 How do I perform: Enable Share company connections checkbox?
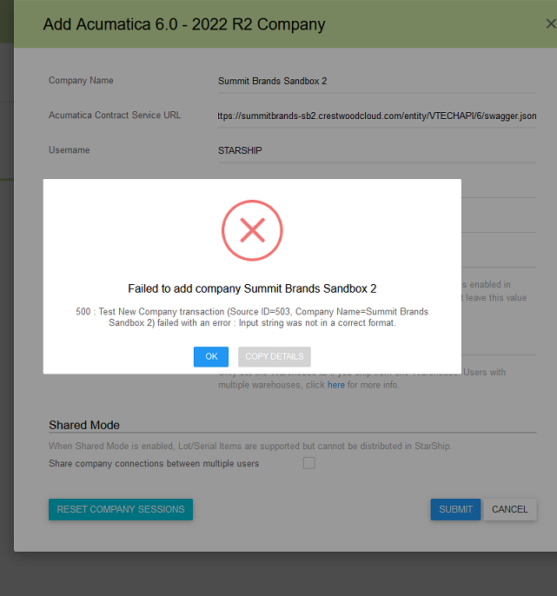click(x=309, y=463)
